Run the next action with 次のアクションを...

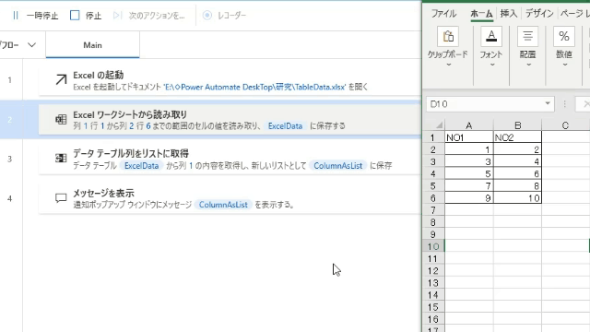pyautogui.click(x=149, y=16)
